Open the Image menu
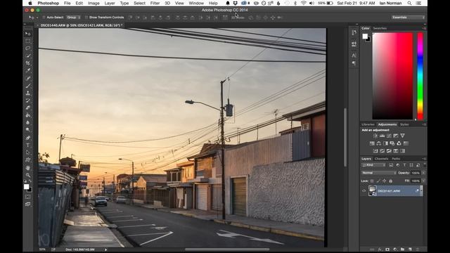Image resolution: width=450 pixels, height=253 pixels. [x=94, y=3]
